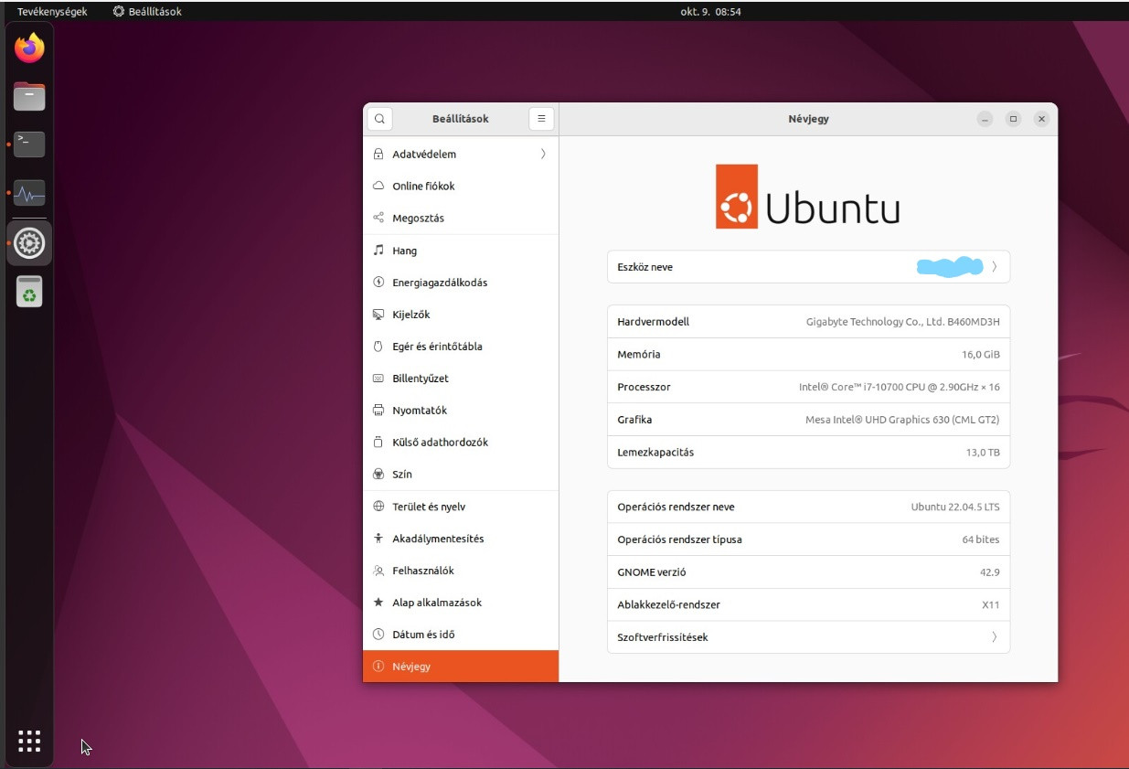Open the Terminal from the dock
Image resolution: width=1129 pixels, height=769 pixels.
pos(29,144)
